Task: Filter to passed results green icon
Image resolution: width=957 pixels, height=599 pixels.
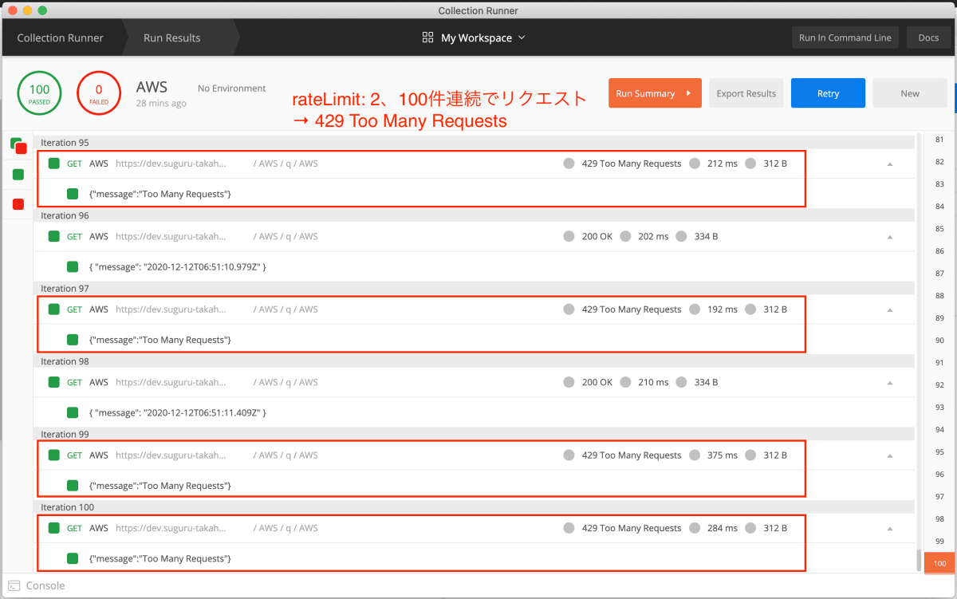Action: click(18, 175)
